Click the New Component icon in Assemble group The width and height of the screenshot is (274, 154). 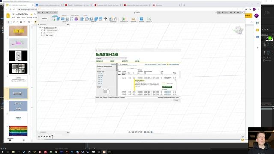[x=111, y=19]
